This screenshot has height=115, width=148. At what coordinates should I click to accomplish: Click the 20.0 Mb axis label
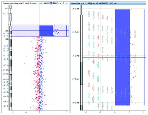coord(76,9)
